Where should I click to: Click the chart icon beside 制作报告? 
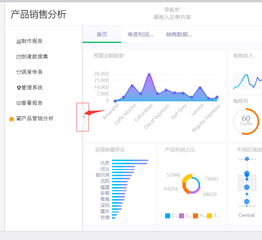(19, 41)
